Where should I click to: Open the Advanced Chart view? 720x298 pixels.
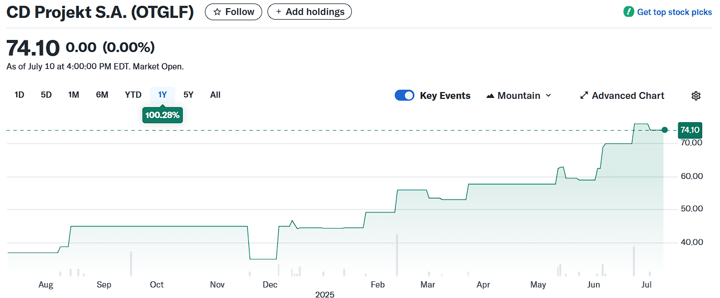pos(622,95)
